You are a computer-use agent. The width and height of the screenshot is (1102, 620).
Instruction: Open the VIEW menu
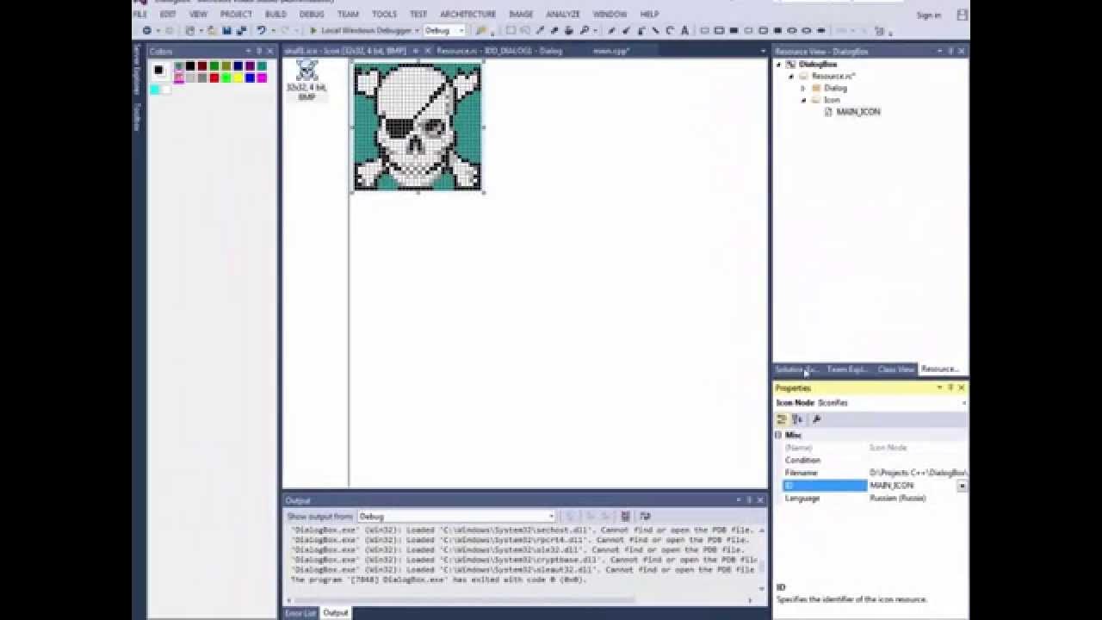198,15
